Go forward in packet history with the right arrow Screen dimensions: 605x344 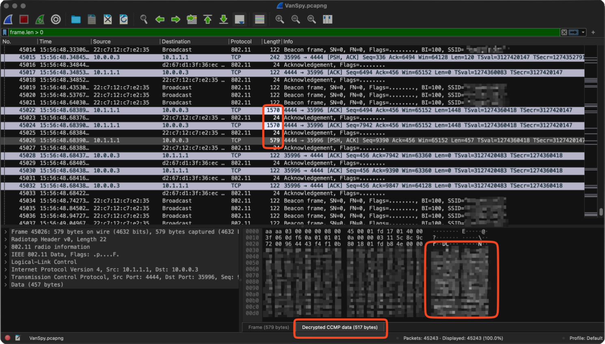[x=175, y=19]
